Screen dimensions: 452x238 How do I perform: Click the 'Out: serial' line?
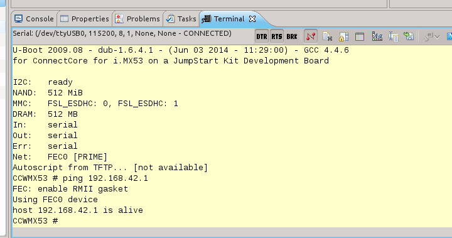pyautogui.click(x=45, y=136)
